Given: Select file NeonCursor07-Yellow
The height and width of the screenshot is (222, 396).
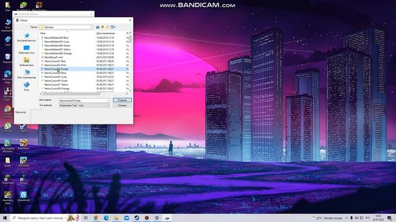Looking at the screenshot, I should pyautogui.click(x=56, y=84).
